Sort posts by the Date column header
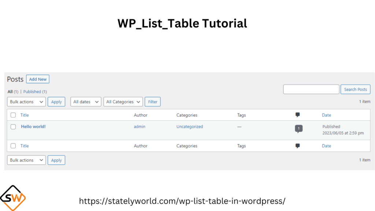The height and width of the screenshot is (211, 375). coord(326,115)
